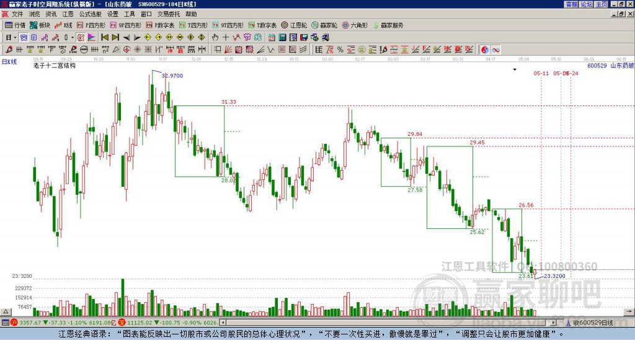The height and width of the screenshot is (340, 635).
Task: Step chart left with black arrow
Action: (x=127, y=38)
